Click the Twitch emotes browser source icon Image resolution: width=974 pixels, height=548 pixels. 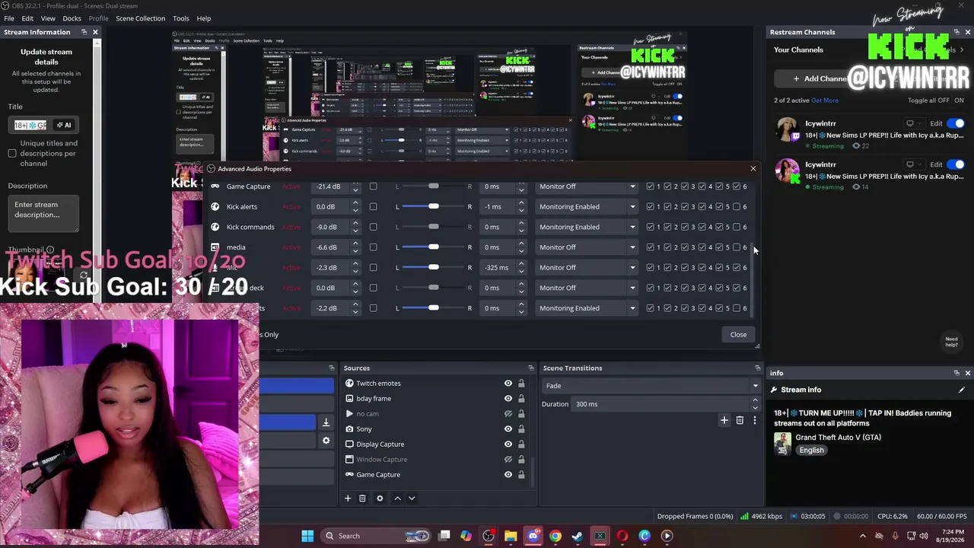pyautogui.click(x=349, y=384)
